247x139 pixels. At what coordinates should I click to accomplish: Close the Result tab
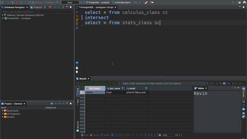(88, 79)
